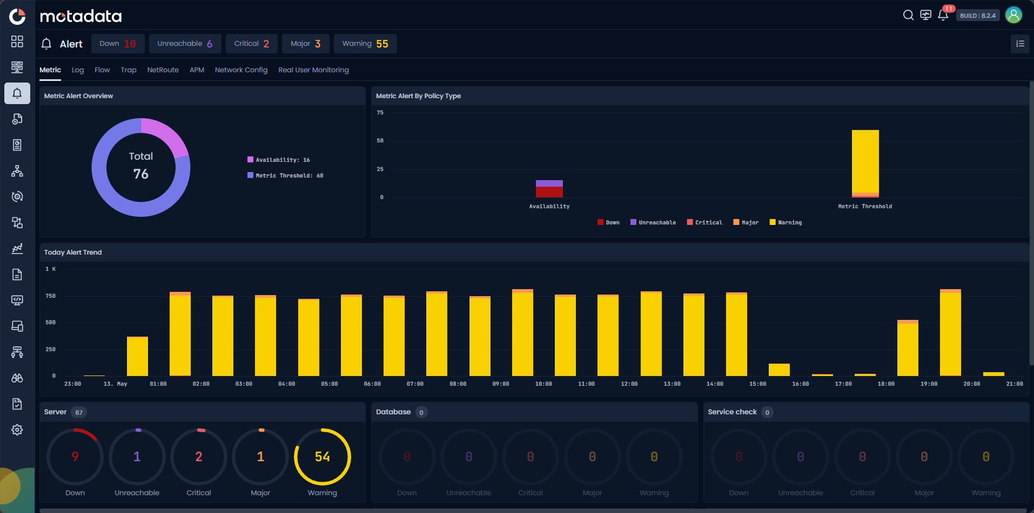Toggle Unreachable legend in policy type chart
The width and height of the screenshot is (1034, 513).
[x=653, y=222]
